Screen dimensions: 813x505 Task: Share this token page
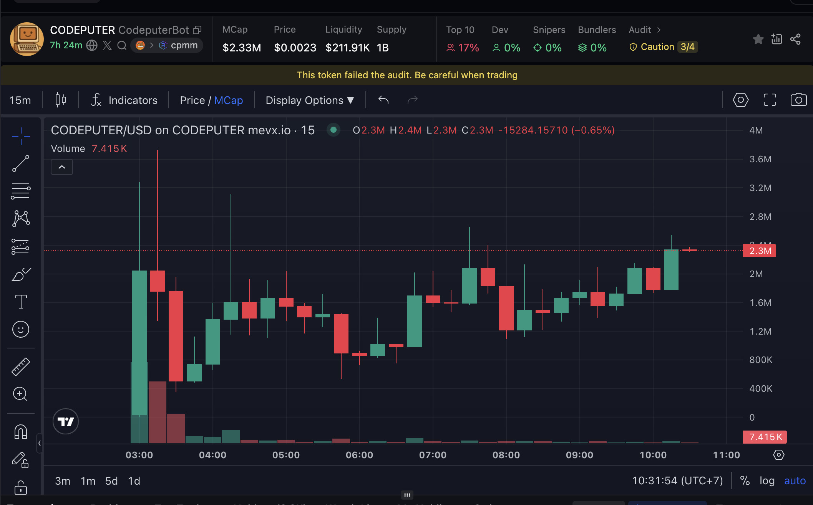click(795, 39)
